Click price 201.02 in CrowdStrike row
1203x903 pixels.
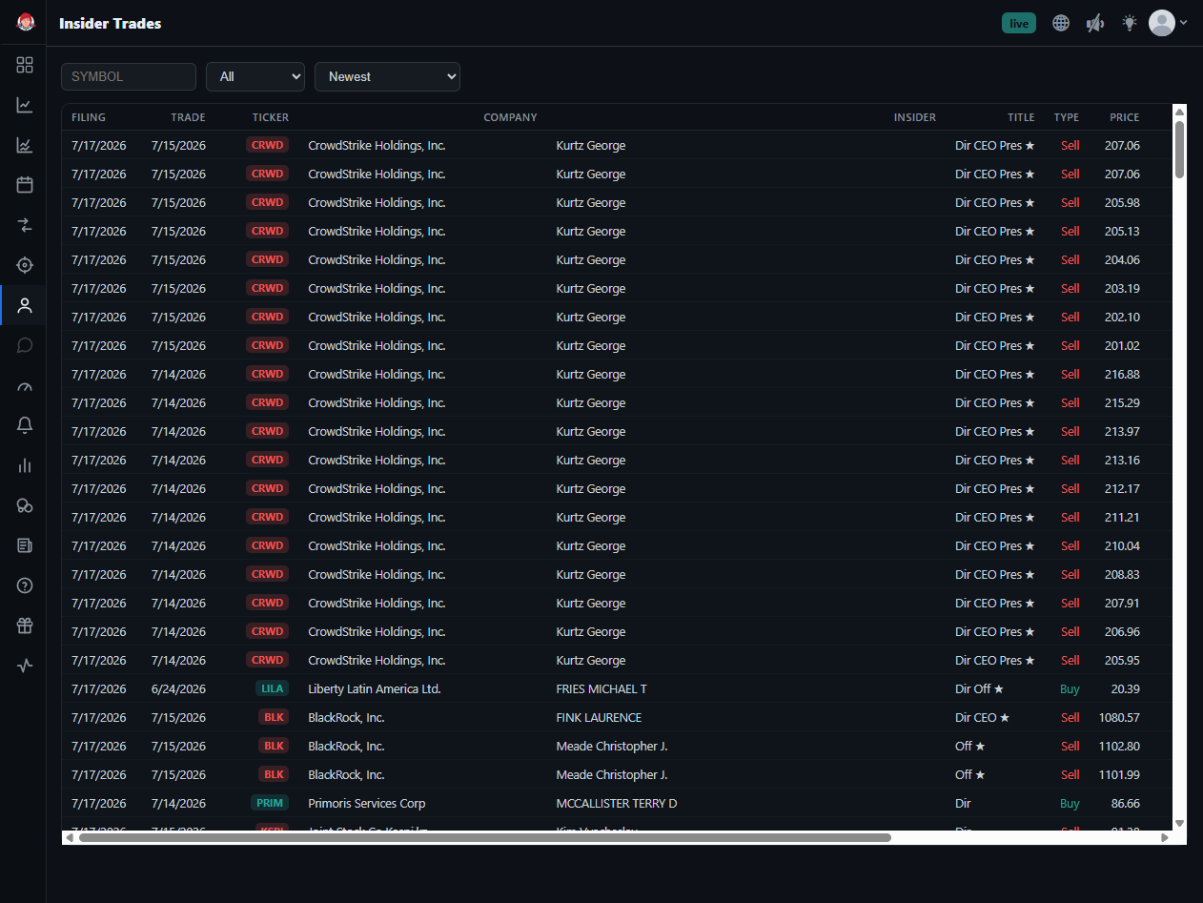point(1122,345)
